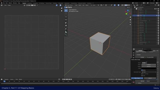Select the Scale tool
The image size is (160, 90).
click(66, 23)
